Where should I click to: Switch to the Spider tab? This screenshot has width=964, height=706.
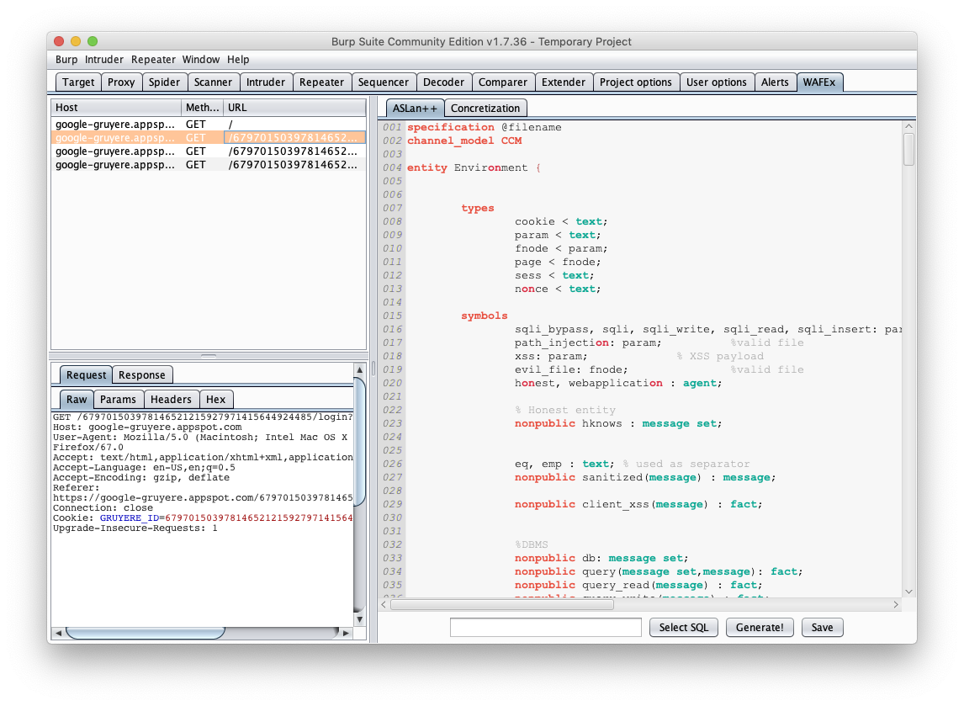click(164, 82)
